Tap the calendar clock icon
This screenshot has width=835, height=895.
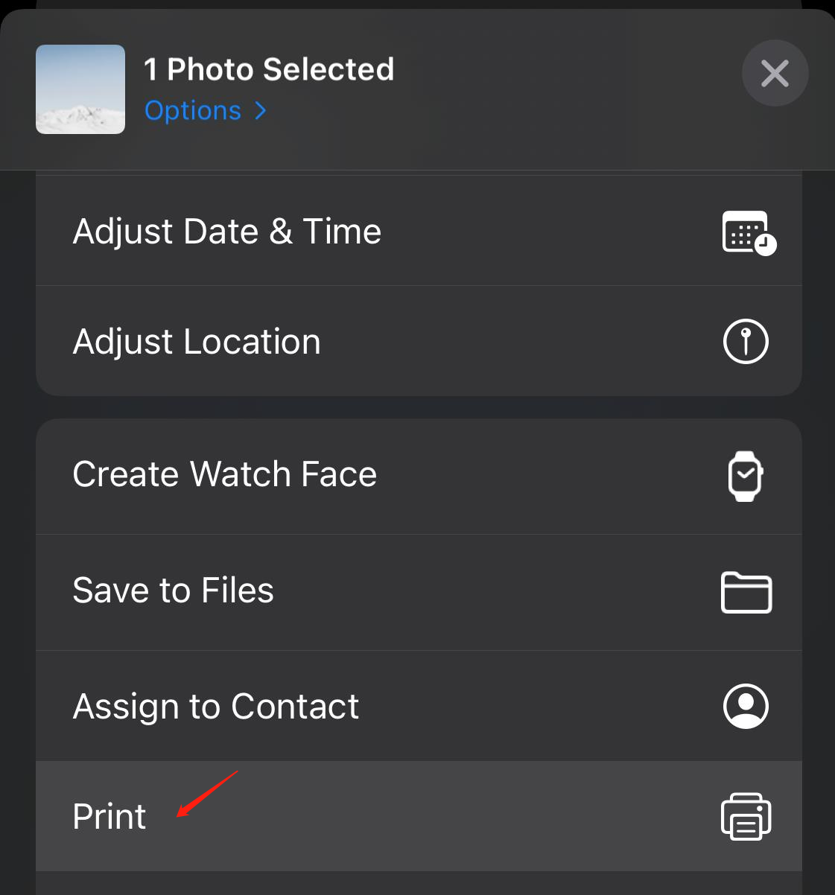pos(749,232)
